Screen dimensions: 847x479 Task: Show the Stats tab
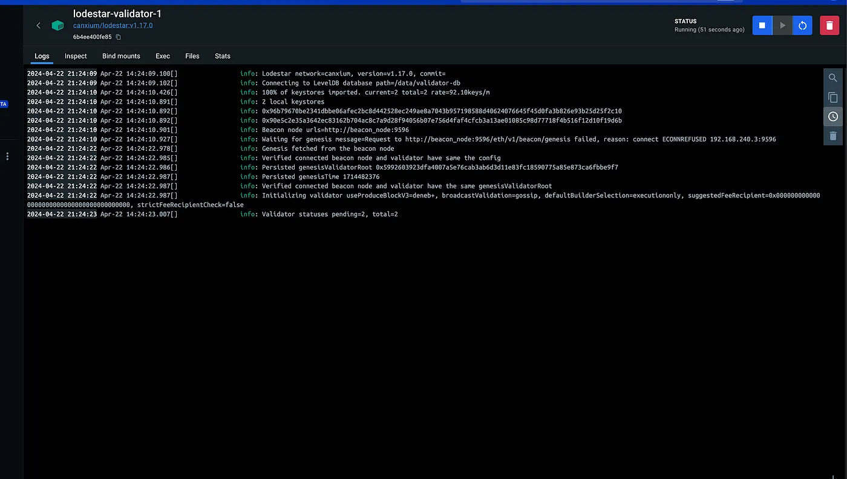pos(223,56)
